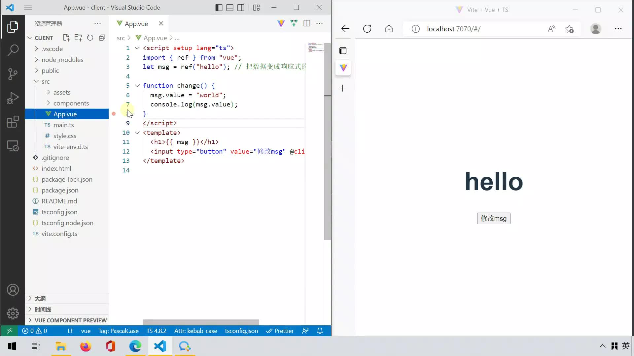Click the Vue component preview icon in editor toolbar

coord(294,23)
